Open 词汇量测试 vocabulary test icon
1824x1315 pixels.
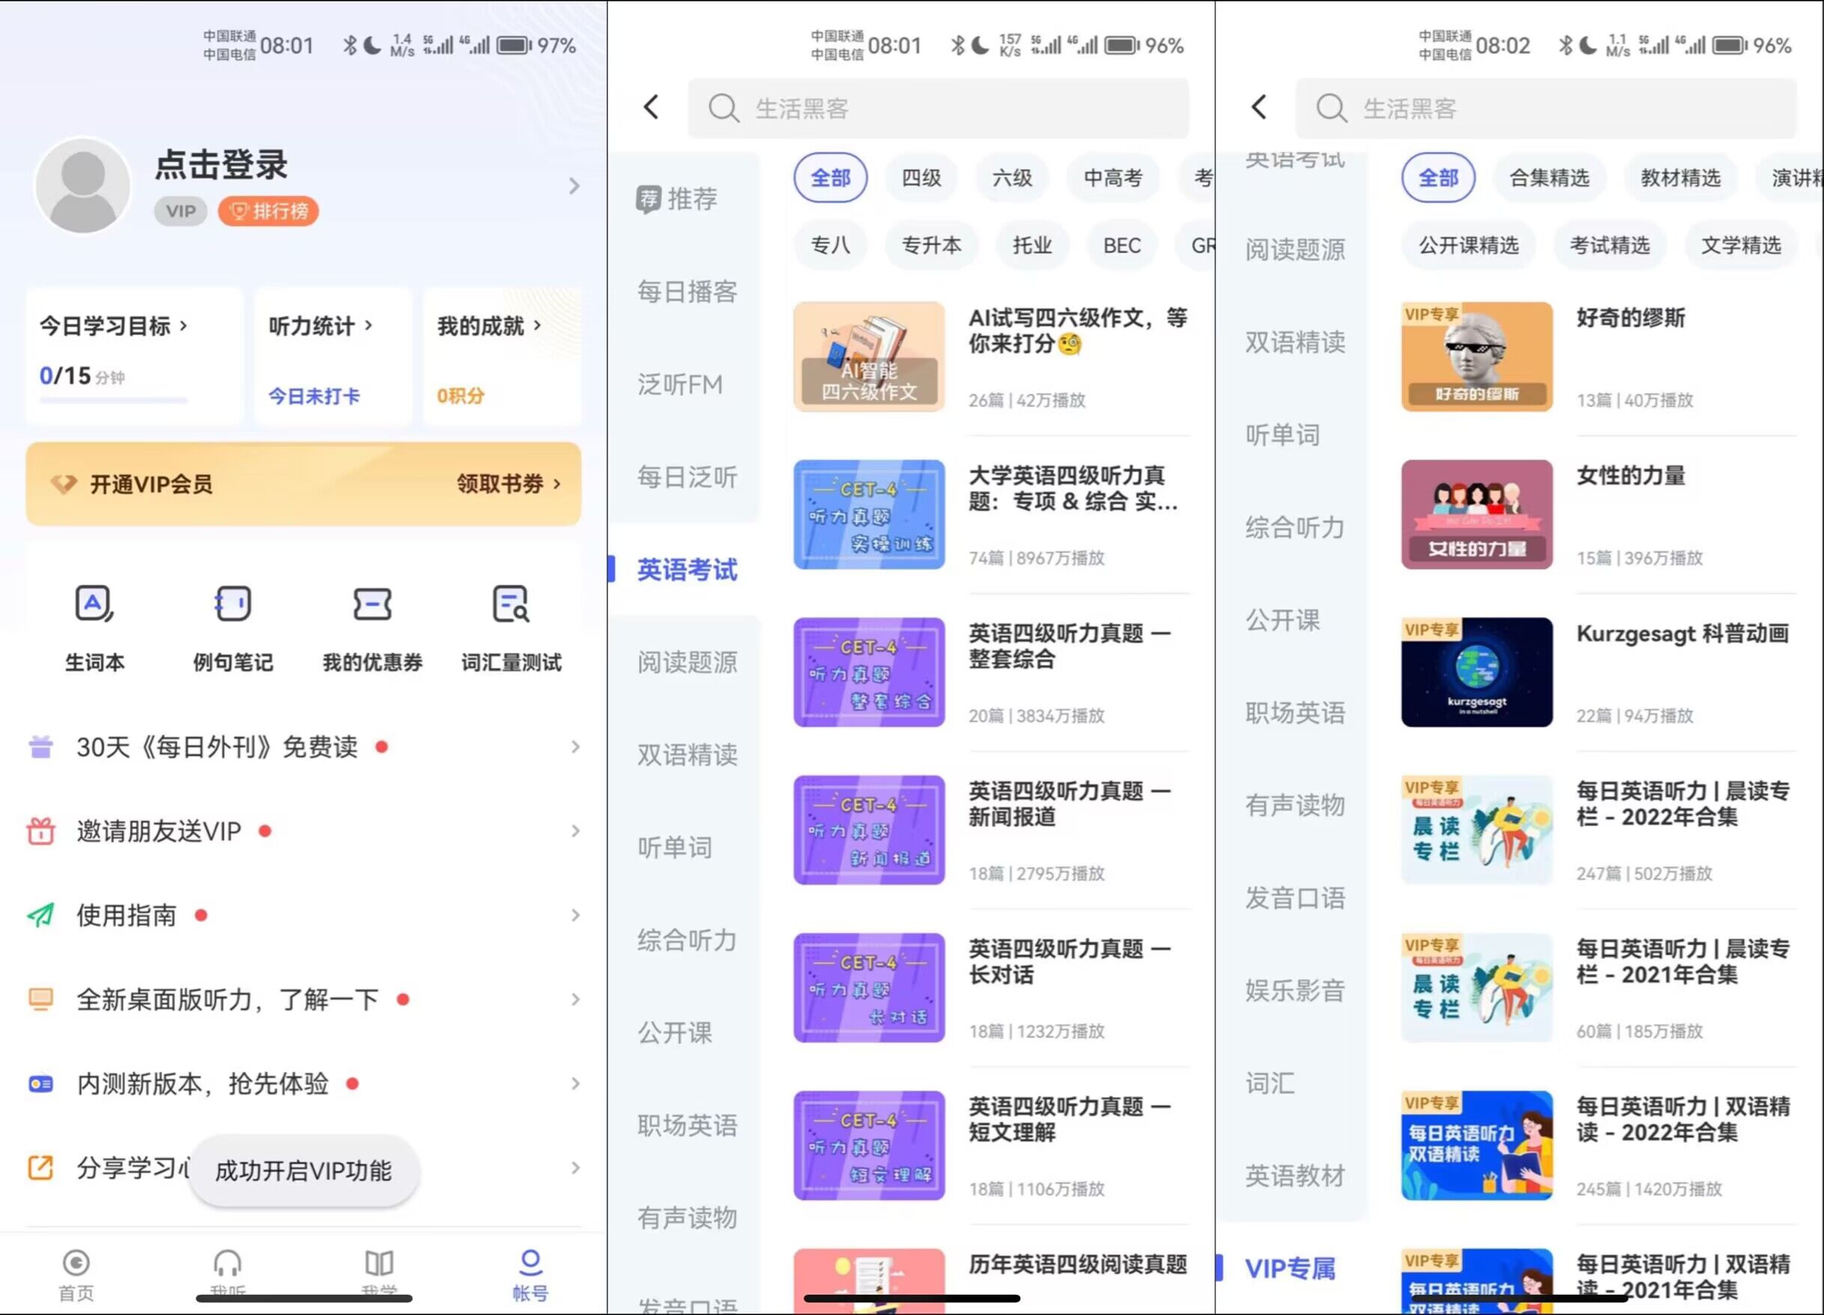point(511,605)
